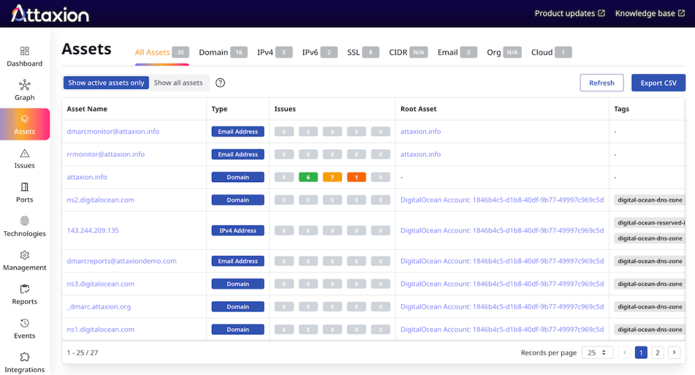Click yellow issue badge showing 7
This screenshot has height=375, width=695.
pos(332,177)
